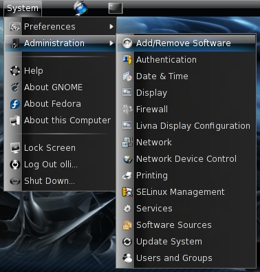
Task: Click the Software Sources package icon
Action: [127, 225]
